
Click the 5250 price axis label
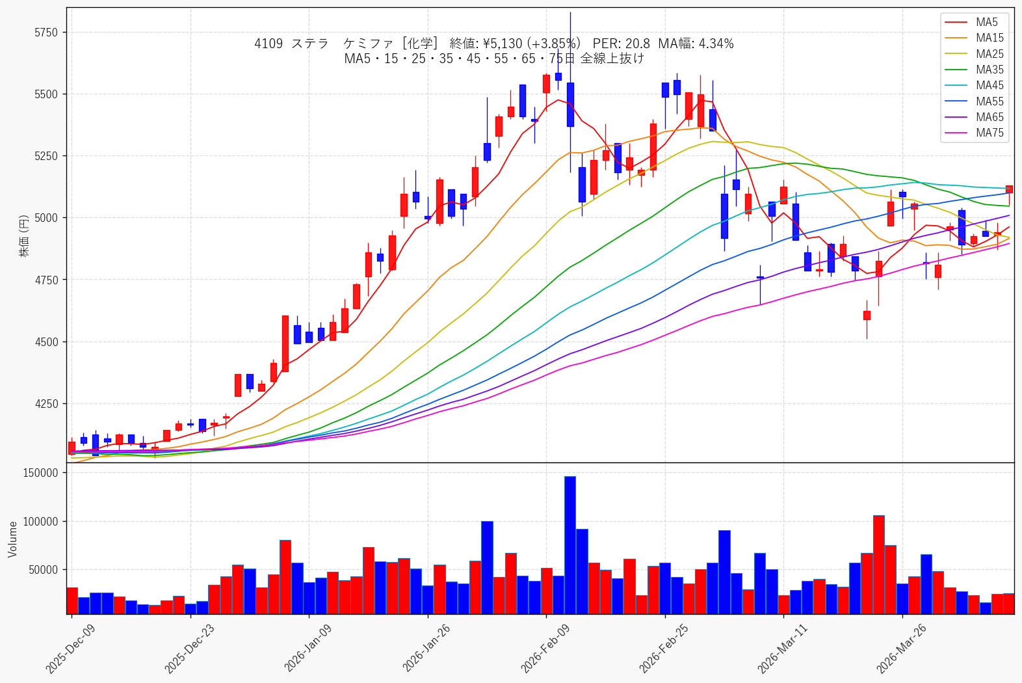[x=46, y=156]
